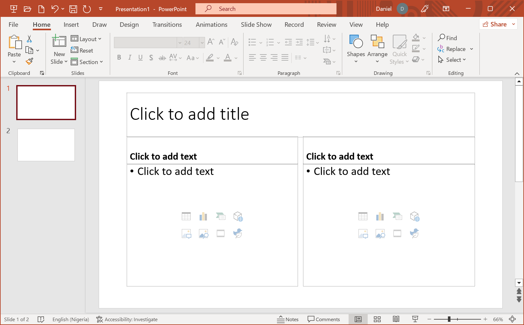This screenshot has height=325, width=524.
Task: Insert a table from the content placeholder
Action: pyautogui.click(x=186, y=216)
